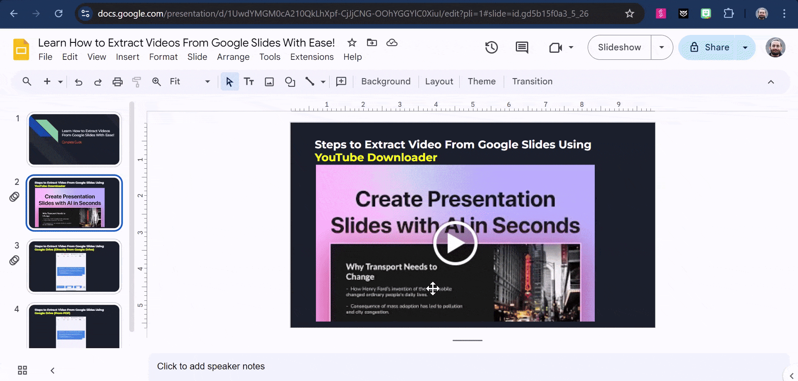Open version history
The image size is (798, 381).
pyautogui.click(x=491, y=47)
